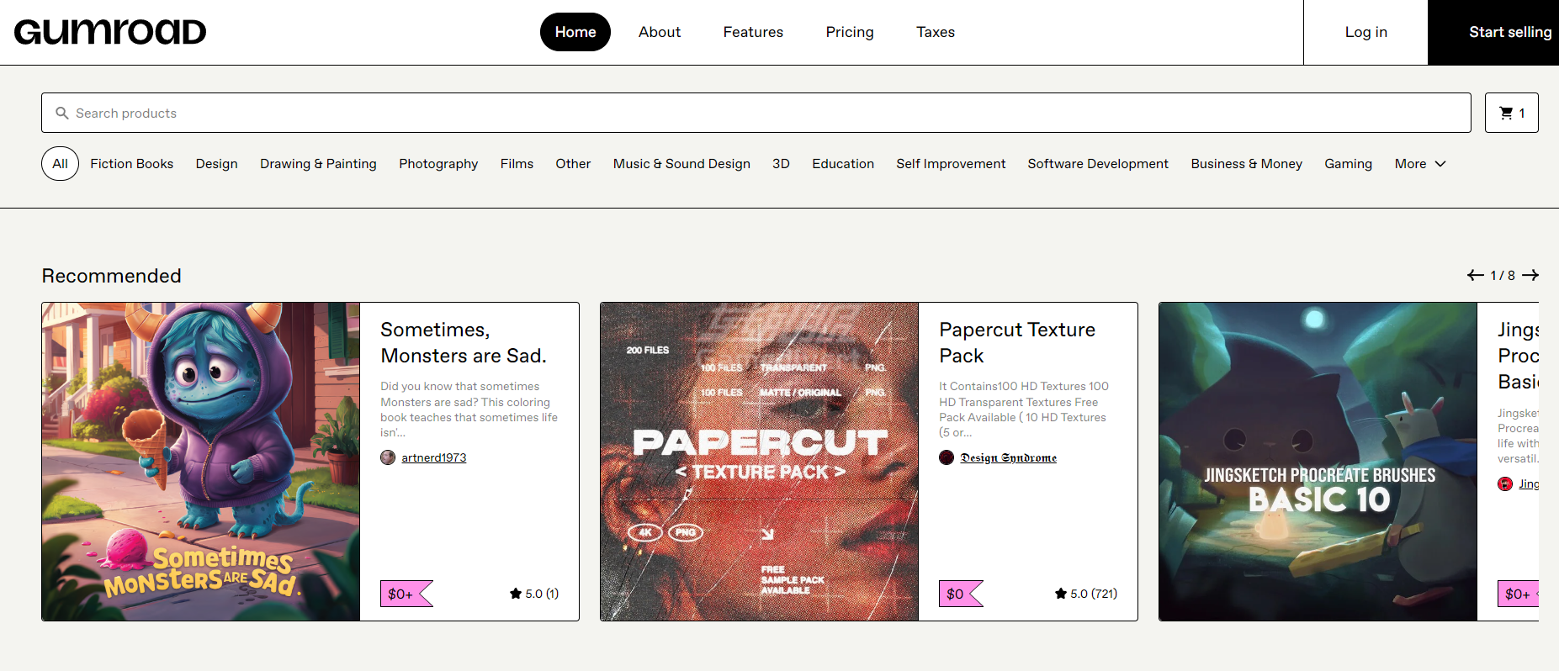Open the Sometimes Monsters are Sad cover image

click(x=201, y=462)
